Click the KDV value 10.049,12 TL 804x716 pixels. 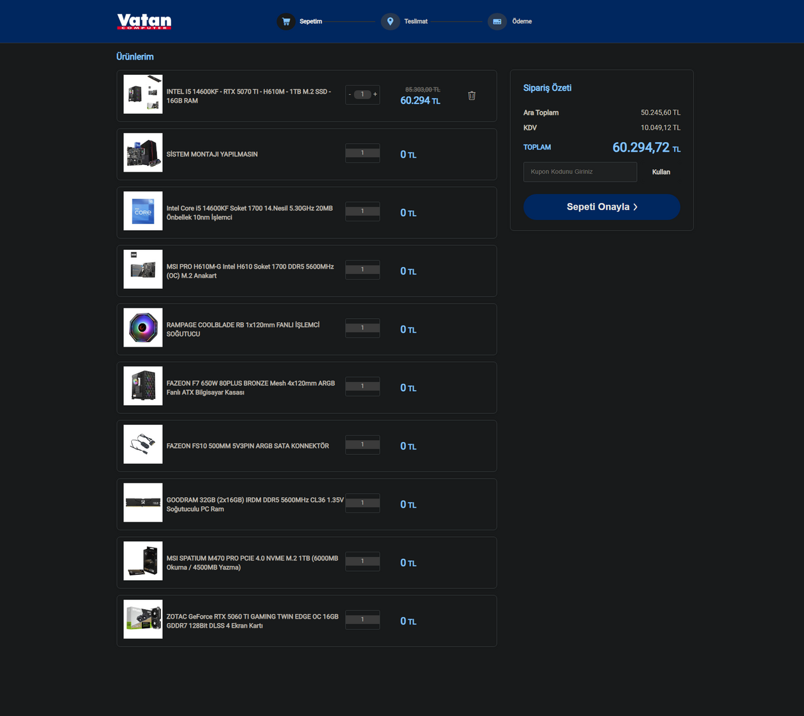coord(660,127)
